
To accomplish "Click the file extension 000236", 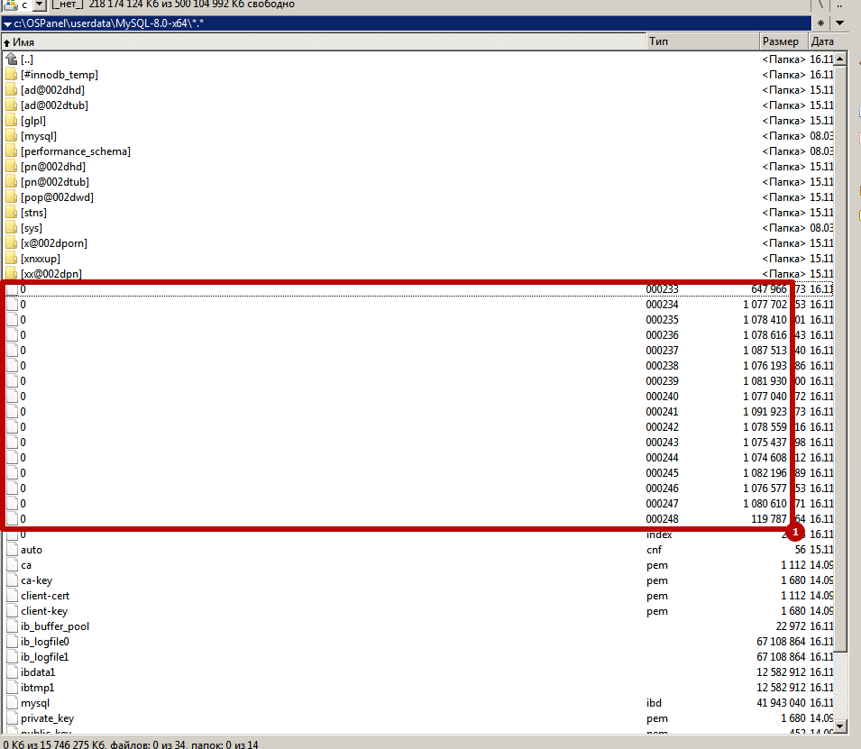I will (x=663, y=335).
